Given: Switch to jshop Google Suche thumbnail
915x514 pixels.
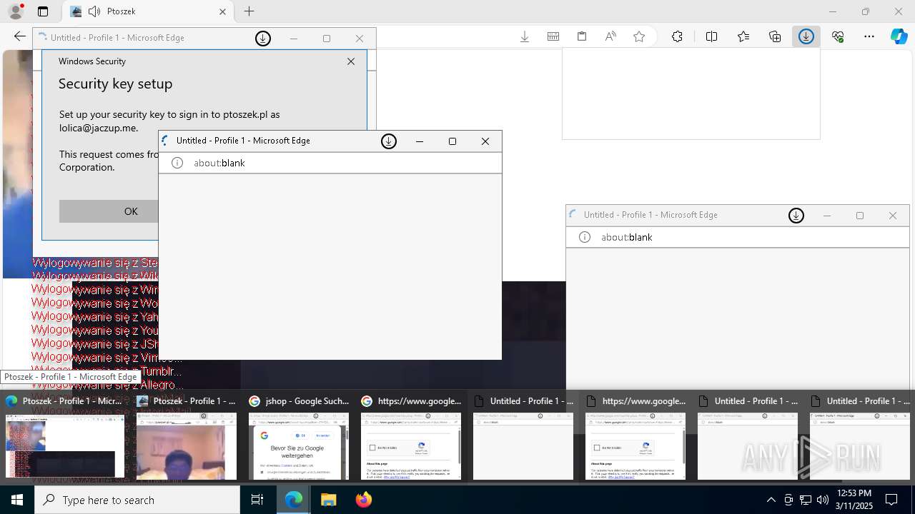Looking at the screenshot, I should (299, 437).
